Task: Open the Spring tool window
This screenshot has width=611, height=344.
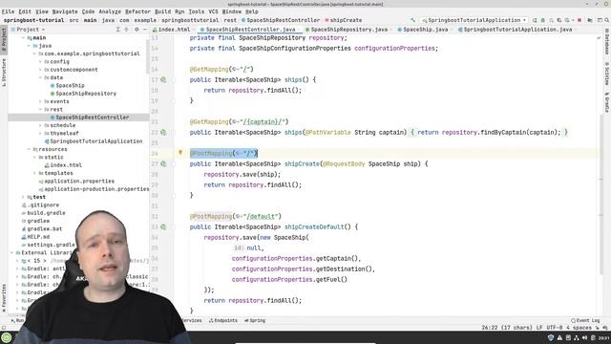Action: pos(255,320)
